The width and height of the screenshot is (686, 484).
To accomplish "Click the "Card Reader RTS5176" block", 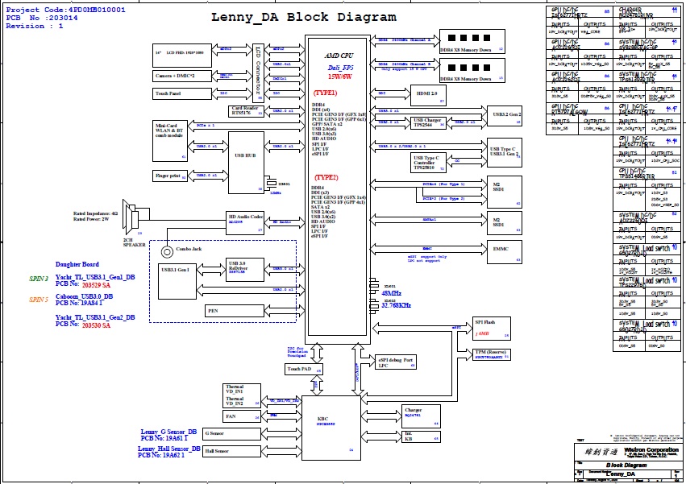I will coord(247,111).
